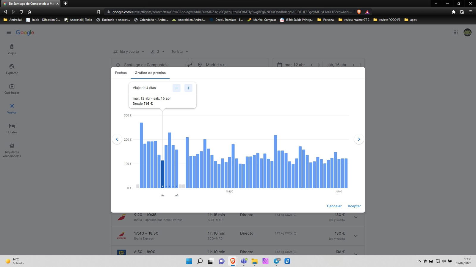
Task: Increase trip length with plus button
Action: pyautogui.click(x=188, y=88)
